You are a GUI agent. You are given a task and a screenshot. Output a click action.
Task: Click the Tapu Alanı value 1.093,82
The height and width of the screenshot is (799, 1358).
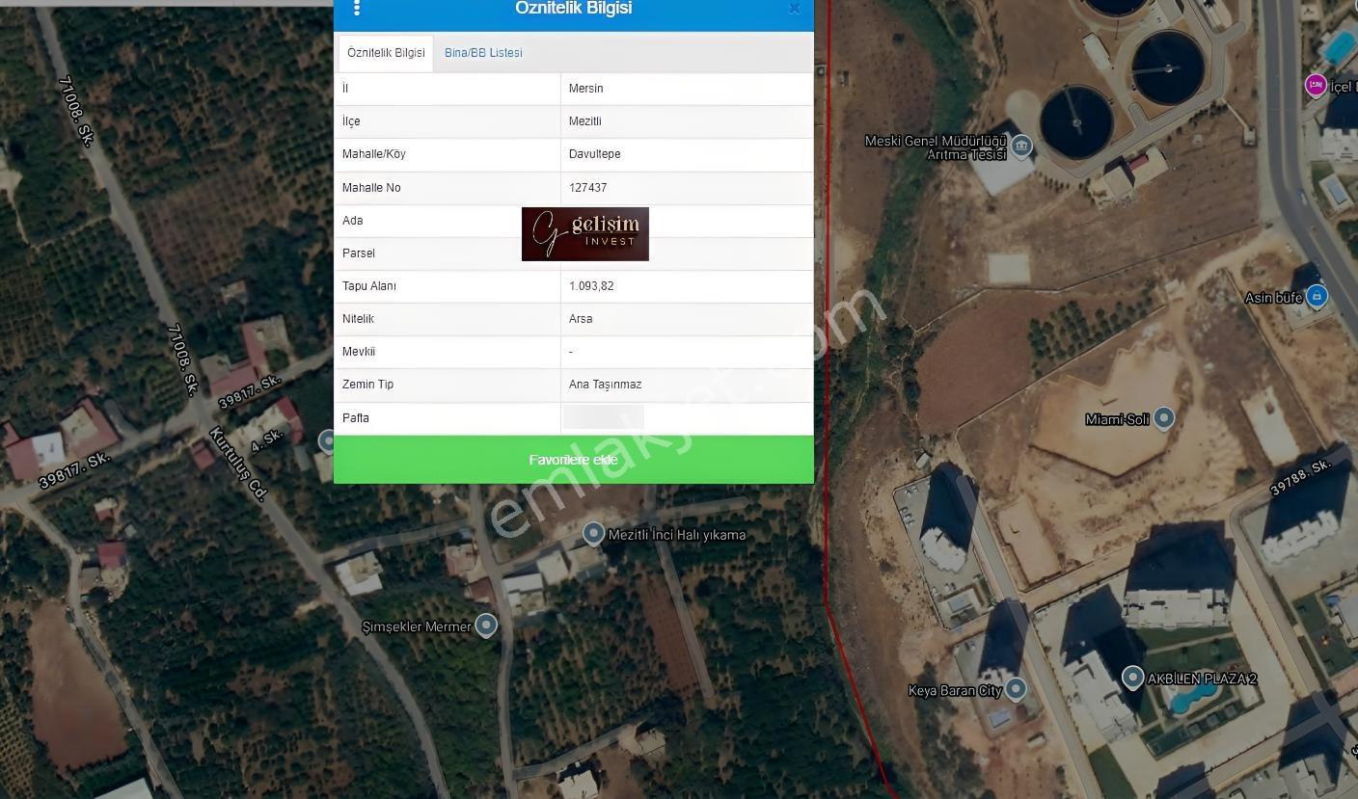tap(591, 286)
